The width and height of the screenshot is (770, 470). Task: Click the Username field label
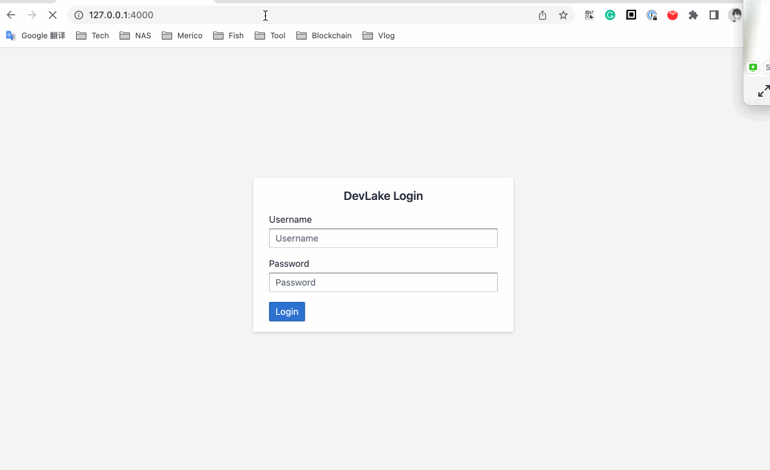pyautogui.click(x=290, y=220)
